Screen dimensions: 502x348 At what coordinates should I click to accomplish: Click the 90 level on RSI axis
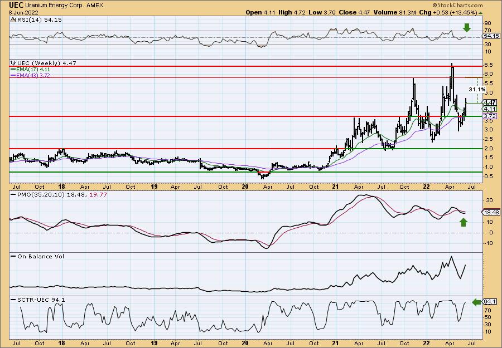(x=488, y=23)
